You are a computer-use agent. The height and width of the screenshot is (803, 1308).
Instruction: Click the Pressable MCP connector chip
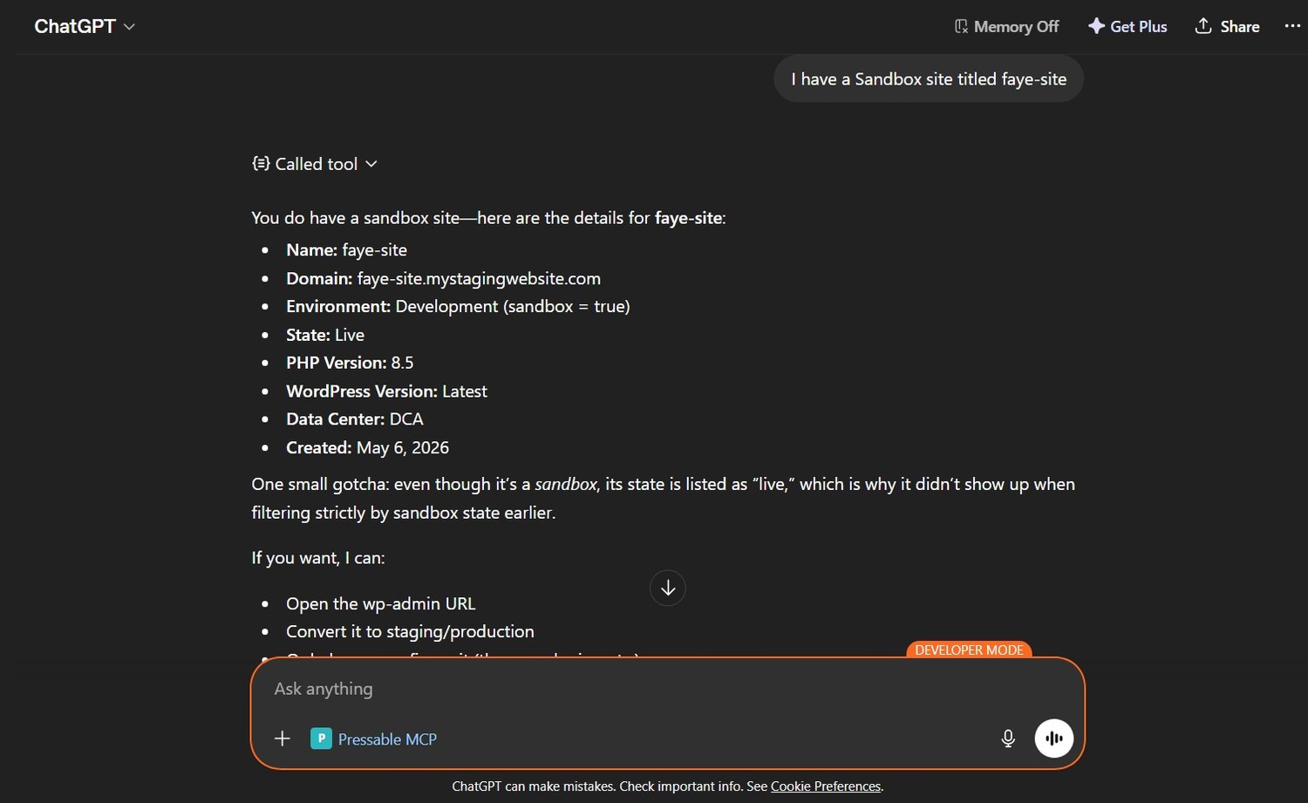(374, 738)
